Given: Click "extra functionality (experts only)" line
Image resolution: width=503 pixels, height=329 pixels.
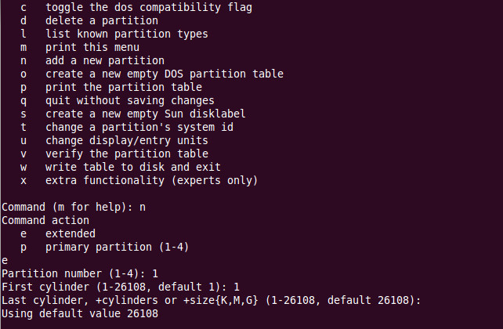Looking at the screenshot, I should (151, 180).
